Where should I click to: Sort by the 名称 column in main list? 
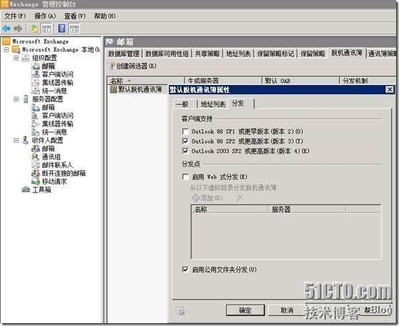145,81
